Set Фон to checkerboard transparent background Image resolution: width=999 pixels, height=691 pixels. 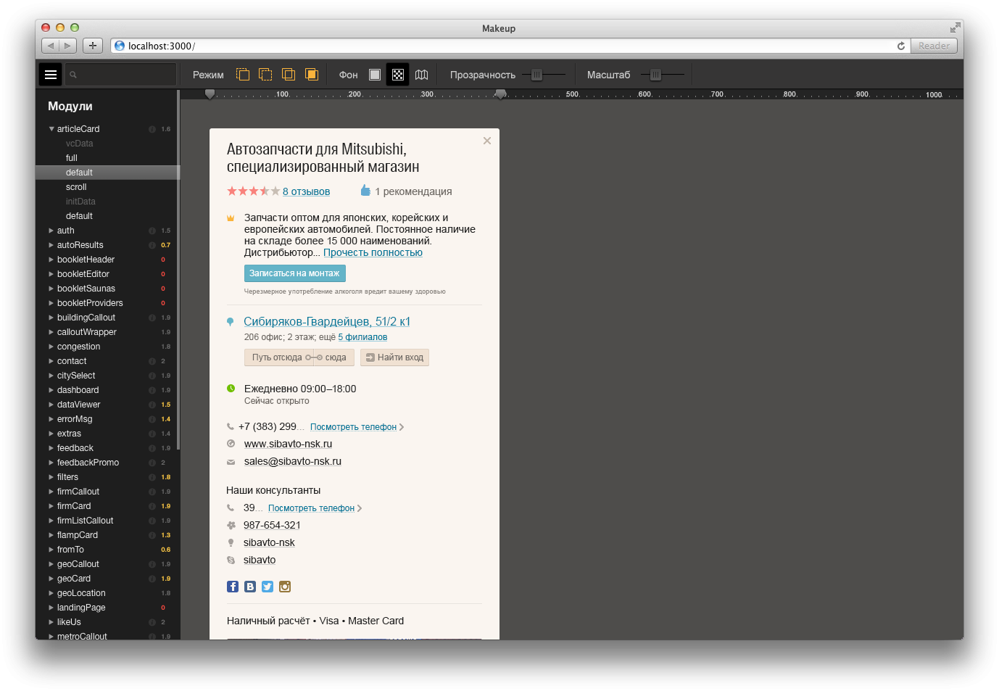point(398,75)
